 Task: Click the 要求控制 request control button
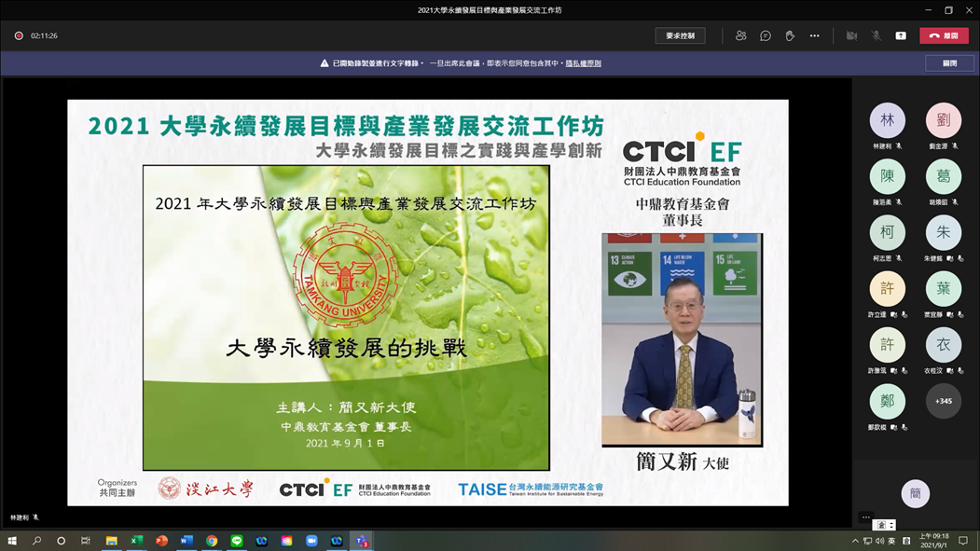(x=680, y=35)
